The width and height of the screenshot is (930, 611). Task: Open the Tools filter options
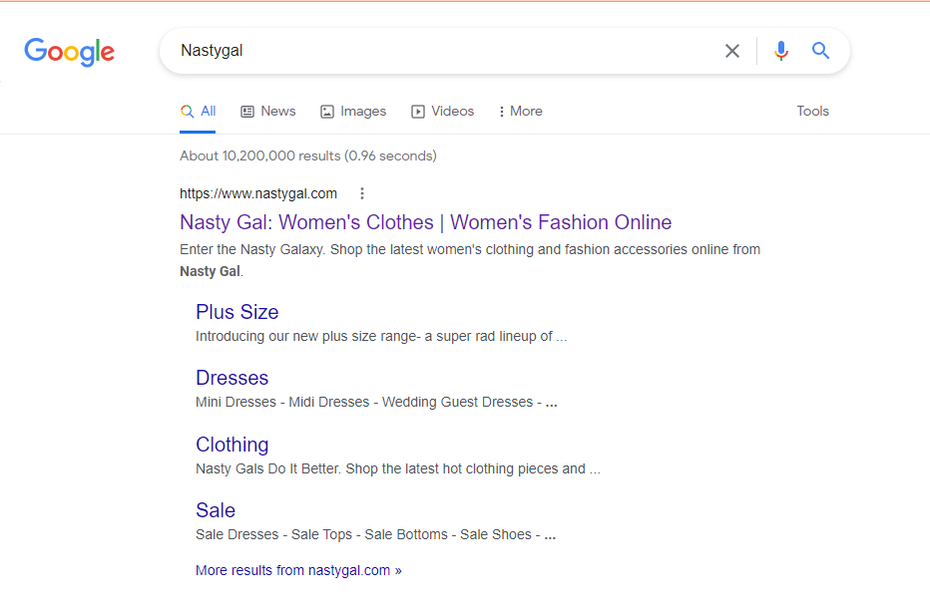pyautogui.click(x=812, y=112)
